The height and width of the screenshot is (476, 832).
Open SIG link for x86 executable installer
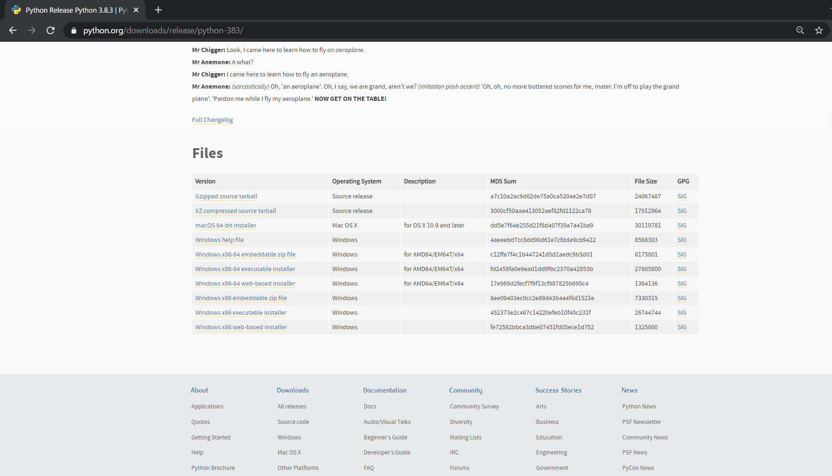pyautogui.click(x=682, y=313)
